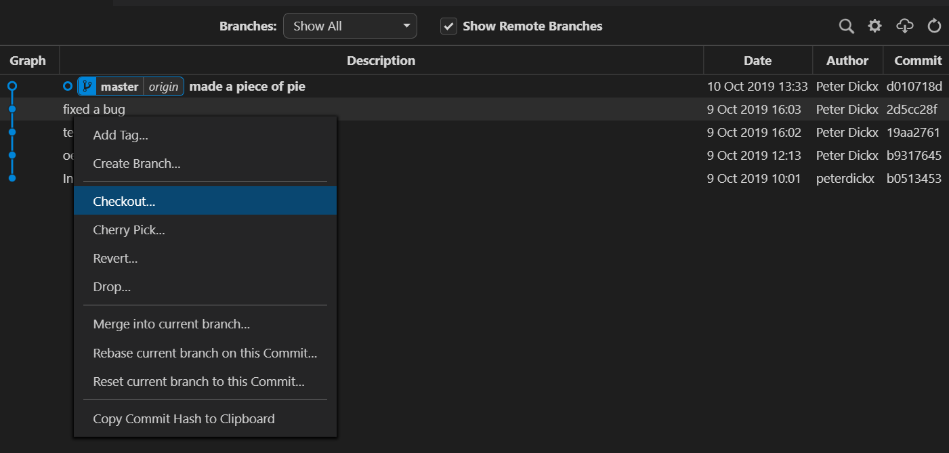Toggle visibility of remote branches checkbox
Viewport: 949px width, 453px height.
(448, 26)
